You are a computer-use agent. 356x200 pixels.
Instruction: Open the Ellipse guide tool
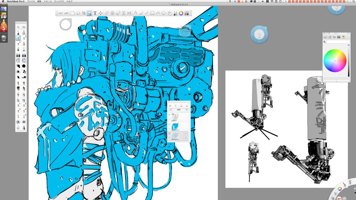pos(112,13)
